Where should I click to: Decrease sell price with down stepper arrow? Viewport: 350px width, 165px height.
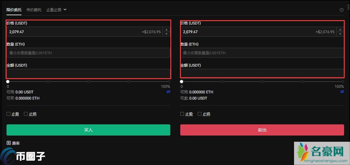[340, 34]
